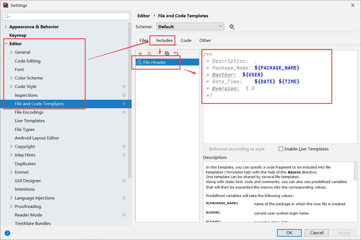Viewport: 361px width, 240px height.
Task: Switch to the Other tab
Action: 205,40
